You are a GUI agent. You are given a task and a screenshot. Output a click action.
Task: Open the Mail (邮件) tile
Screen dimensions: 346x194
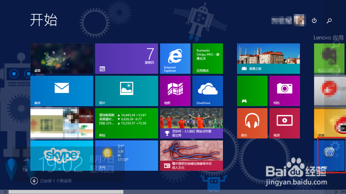(x=62, y=91)
